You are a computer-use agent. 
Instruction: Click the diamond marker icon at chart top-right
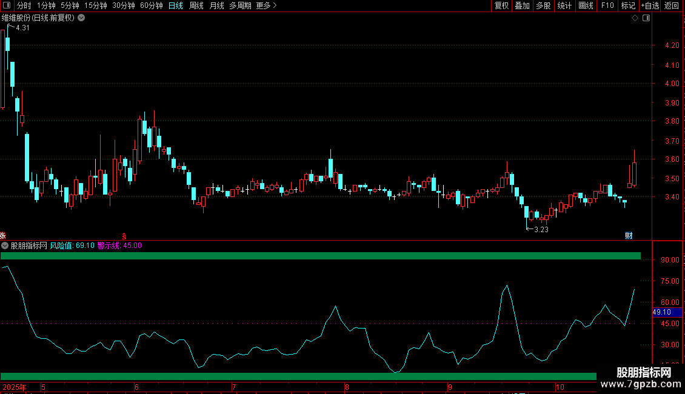(635, 18)
